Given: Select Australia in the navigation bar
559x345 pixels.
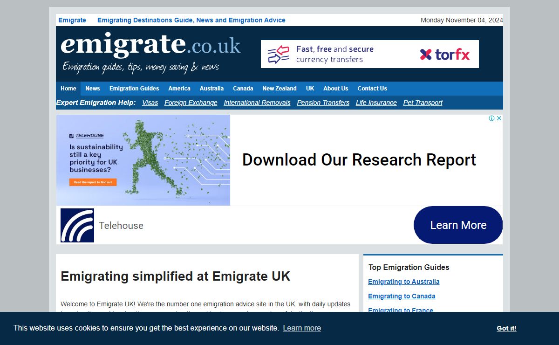Looking at the screenshot, I should [211, 89].
